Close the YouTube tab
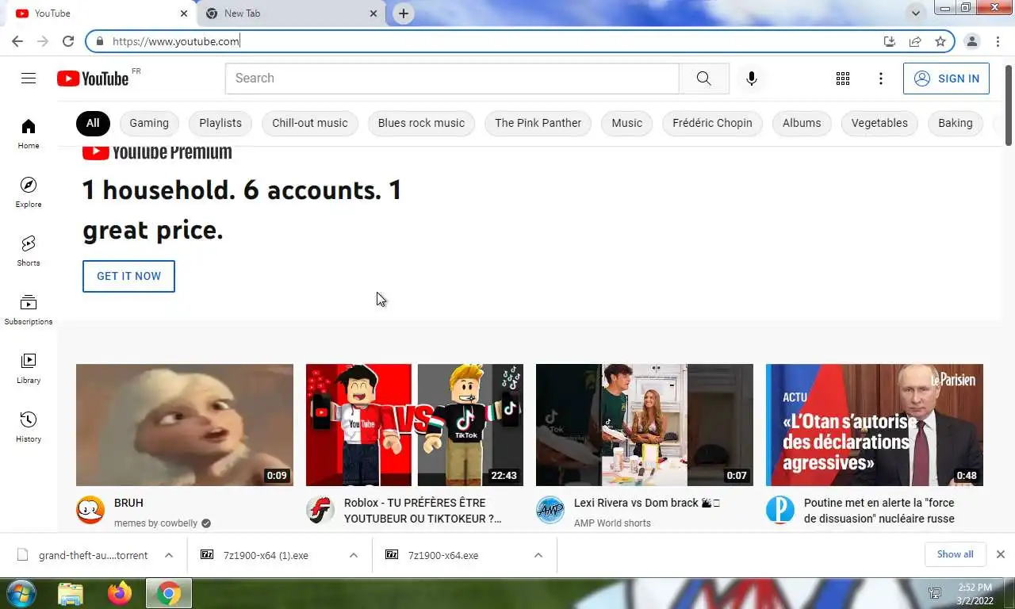The width and height of the screenshot is (1015, 609). tap(184, 13)
